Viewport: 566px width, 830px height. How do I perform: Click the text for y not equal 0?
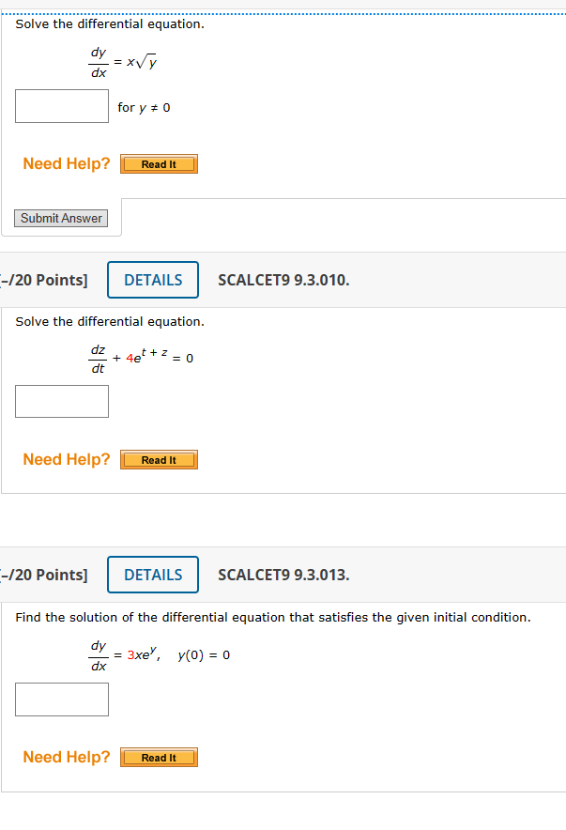[144, 107]
